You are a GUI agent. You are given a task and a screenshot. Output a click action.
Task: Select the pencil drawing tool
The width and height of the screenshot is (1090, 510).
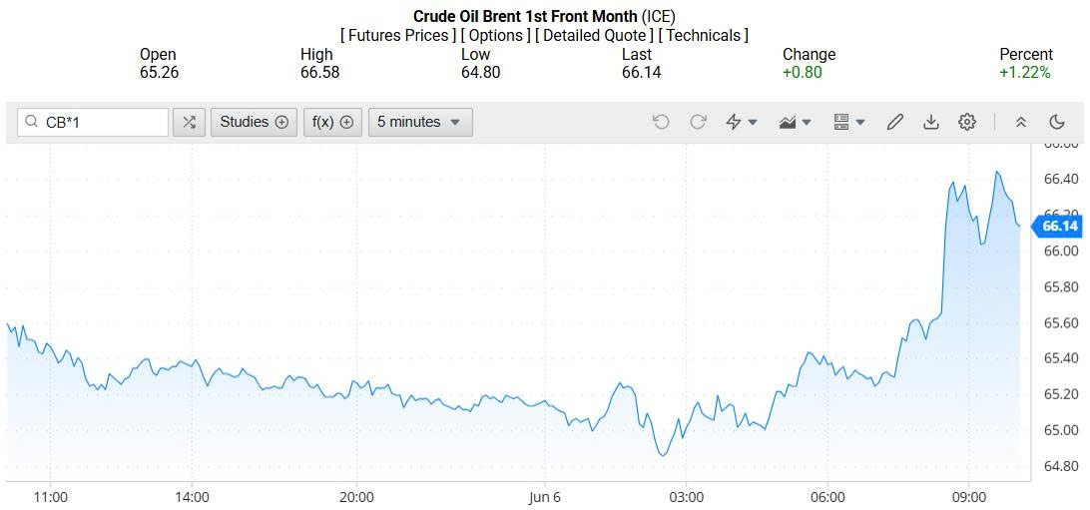coord(895,122)
